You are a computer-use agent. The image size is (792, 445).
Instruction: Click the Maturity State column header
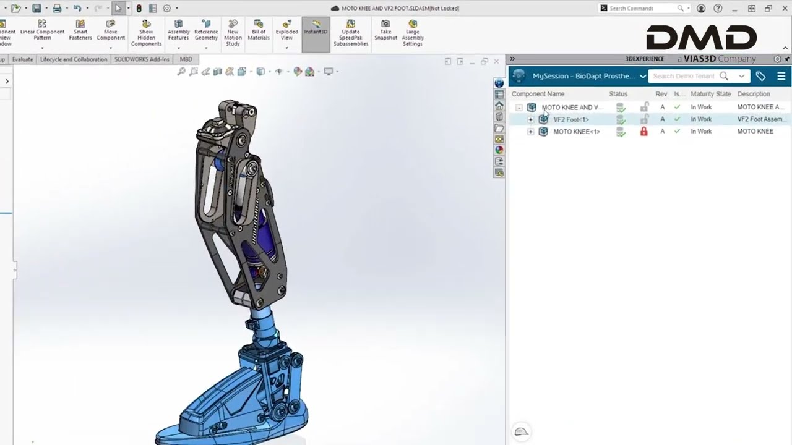[710, 94]
